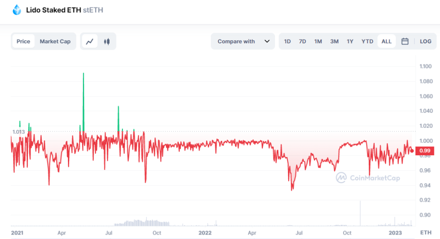This screenshot has height=239, width=440.
Task: Toggle LOG scale on the chart
Action: point(425,42)
